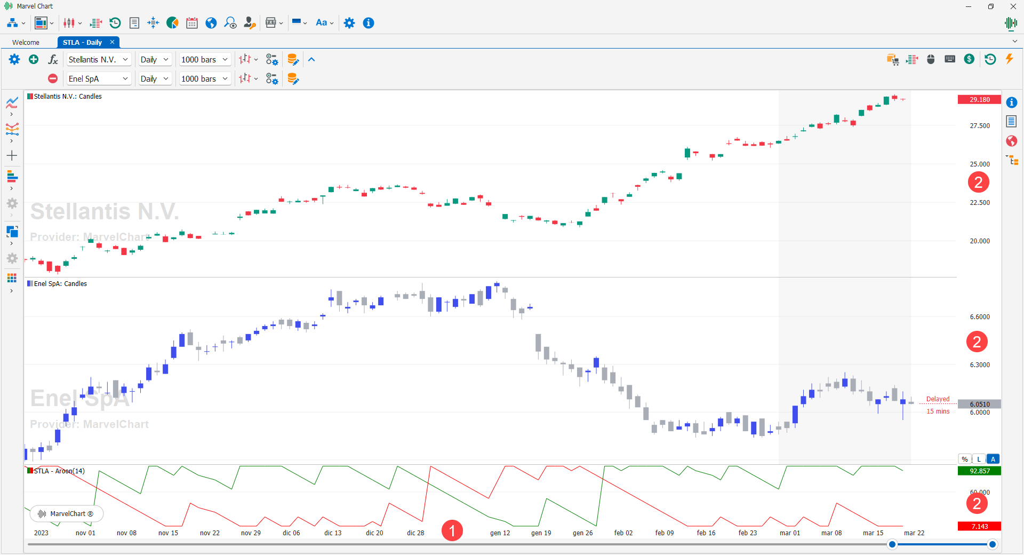Click the blue info icon in top toolbar
This screenshot has width=1024, height=555.
(369, 23)
